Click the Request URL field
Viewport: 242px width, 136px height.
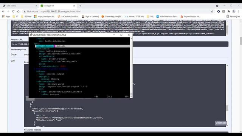[119, 44]
